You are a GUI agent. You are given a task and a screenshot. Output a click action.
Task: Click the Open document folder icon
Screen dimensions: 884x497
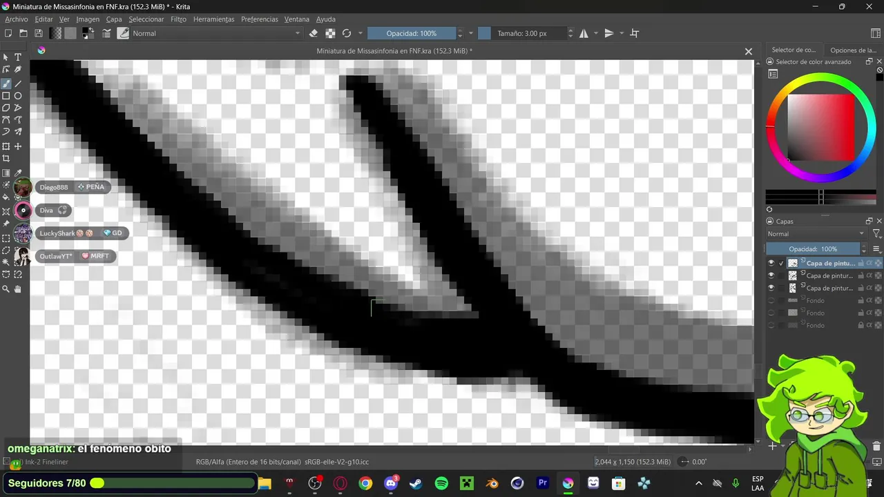pos(23,33)
